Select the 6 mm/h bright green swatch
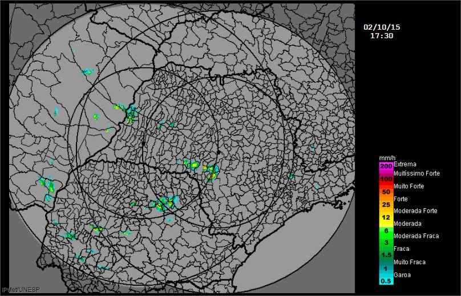This screenshot has width=461, height=296. coord(386,230)
